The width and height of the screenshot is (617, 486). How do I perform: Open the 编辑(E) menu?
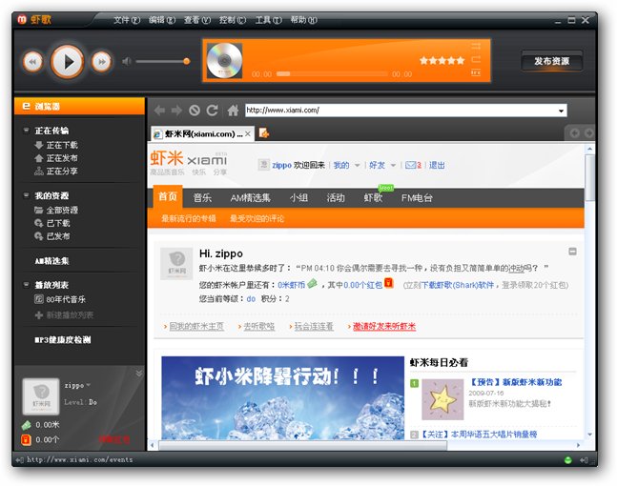[x=162, y=20]
